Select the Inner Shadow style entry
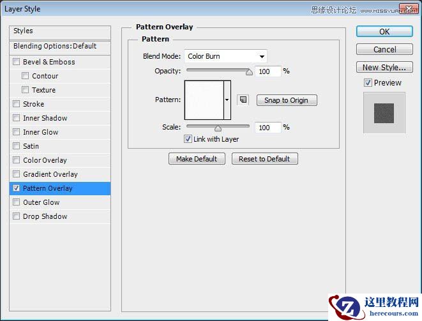422x321 pixels. tap(60, 118)
